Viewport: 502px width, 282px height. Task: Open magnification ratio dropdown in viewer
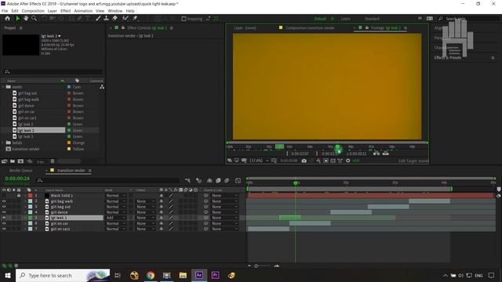coord(258,161)
